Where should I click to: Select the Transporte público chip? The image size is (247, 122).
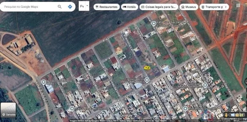[212, 7]
